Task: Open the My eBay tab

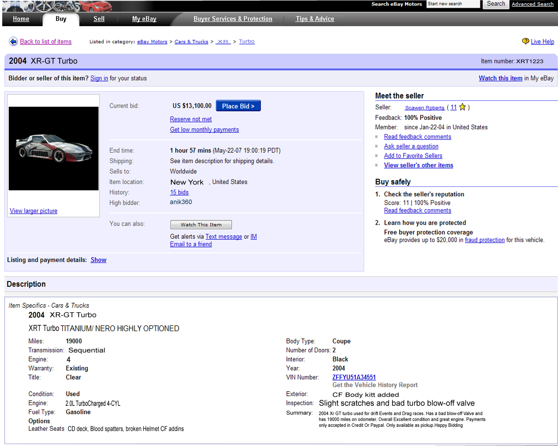Action: tap(144, 19)
